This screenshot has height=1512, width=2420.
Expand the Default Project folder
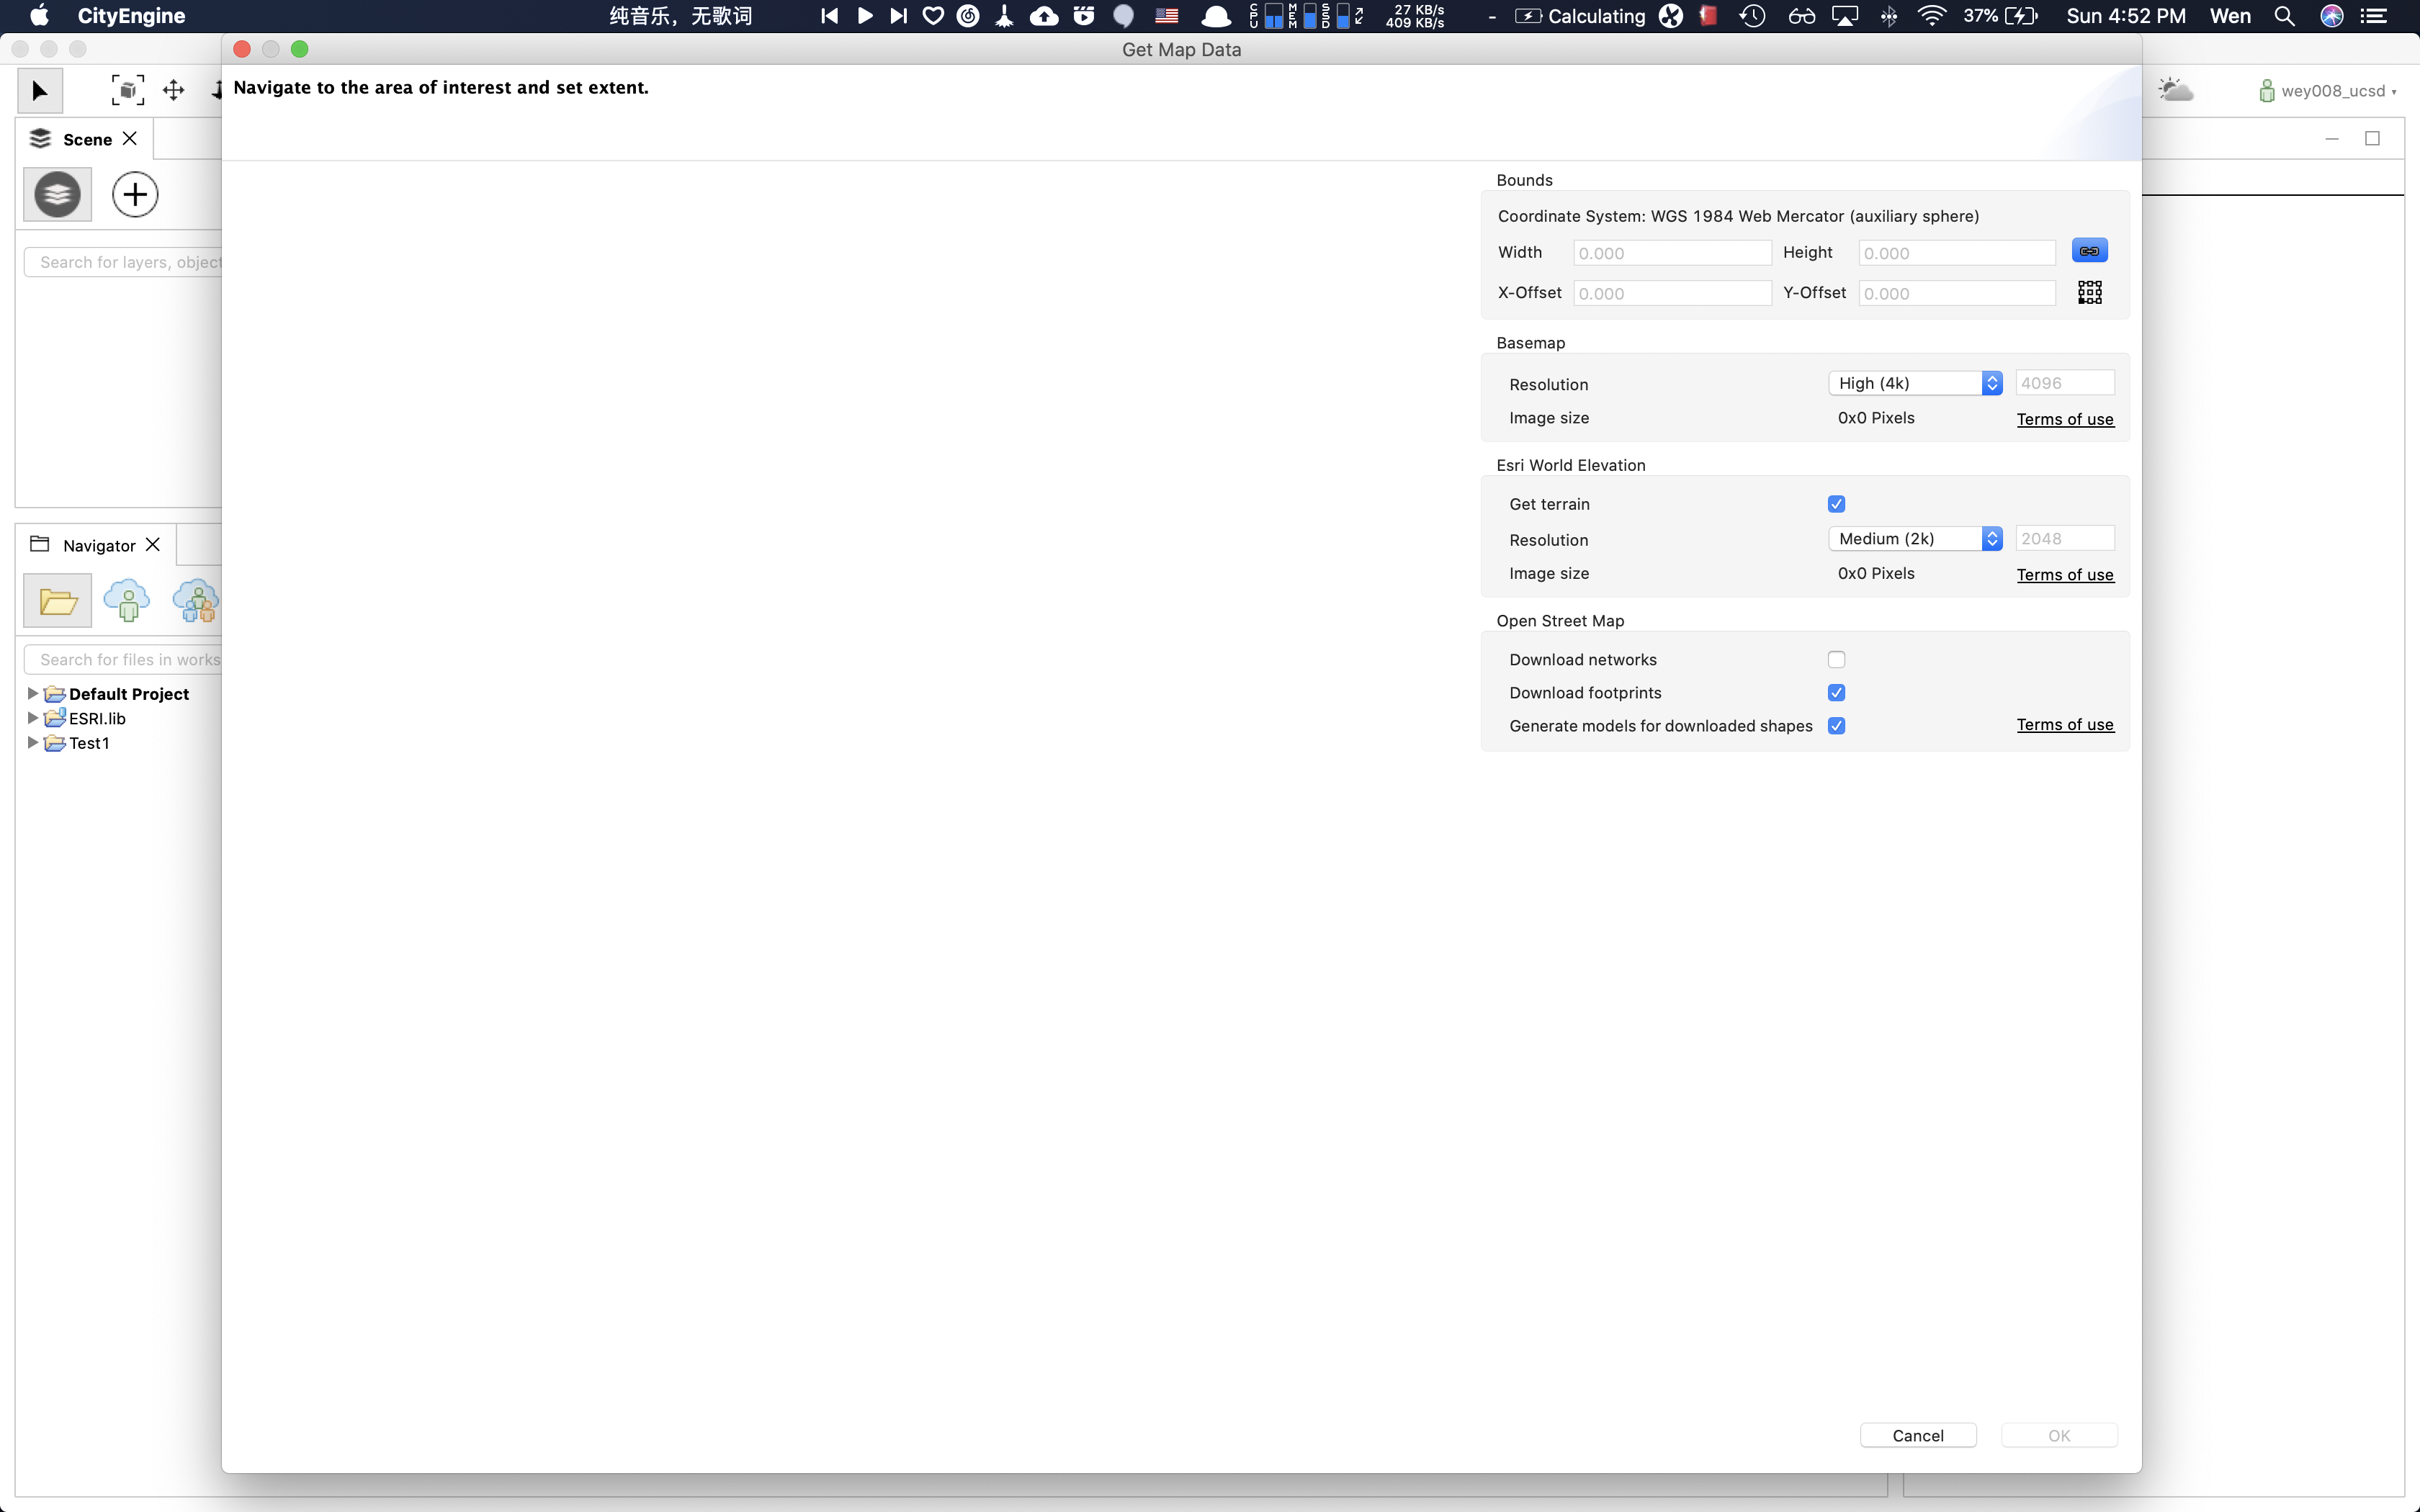(32, 693)
